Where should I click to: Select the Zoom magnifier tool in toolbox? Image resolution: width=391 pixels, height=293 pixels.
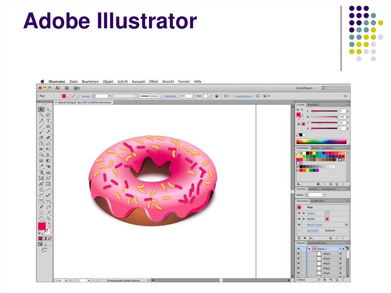(x=48, y=219)
